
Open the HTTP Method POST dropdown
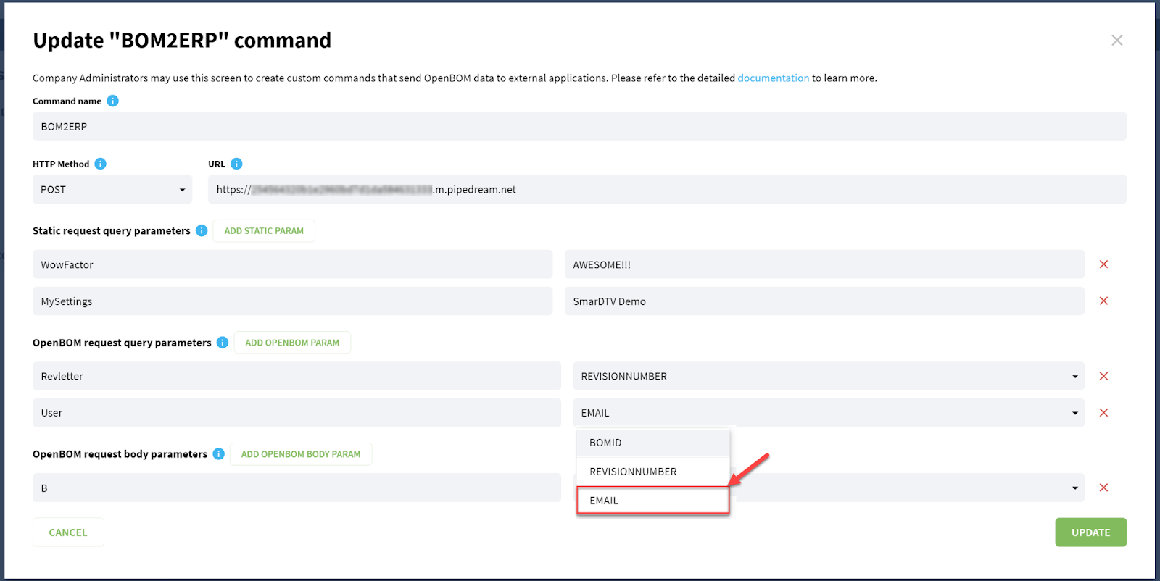point(112,189)
